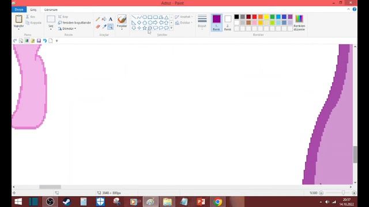This screenshot has width=369, height=207.
Task: Choose the Curve shape
Action: 139,17
